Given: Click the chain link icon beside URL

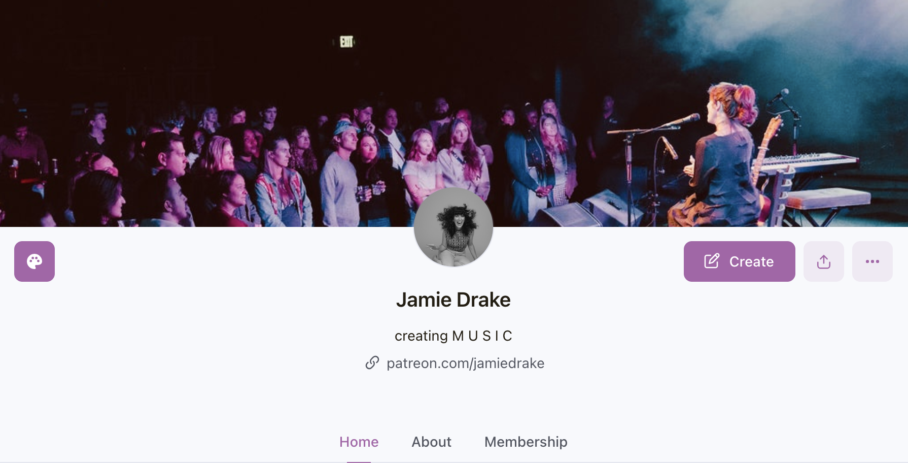Looking at the screenshot, I should pyautogui.click(x=372, y=362).
